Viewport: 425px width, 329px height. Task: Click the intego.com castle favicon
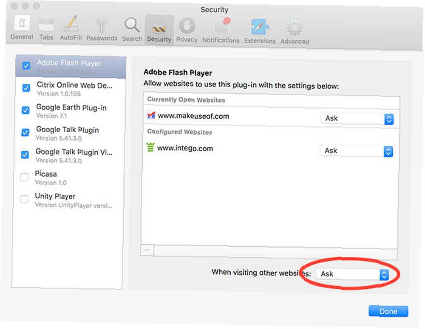pos(150,148)
